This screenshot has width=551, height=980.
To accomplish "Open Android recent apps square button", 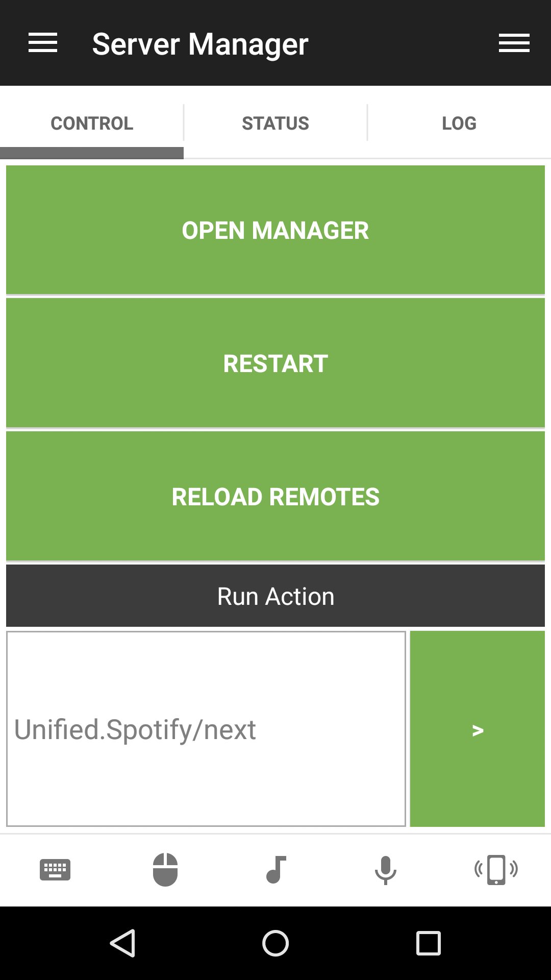I will (429, 943).
